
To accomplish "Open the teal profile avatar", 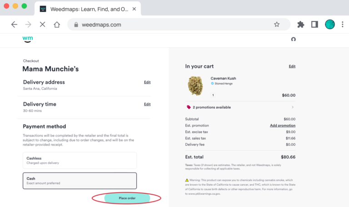I will click(329, 25).
